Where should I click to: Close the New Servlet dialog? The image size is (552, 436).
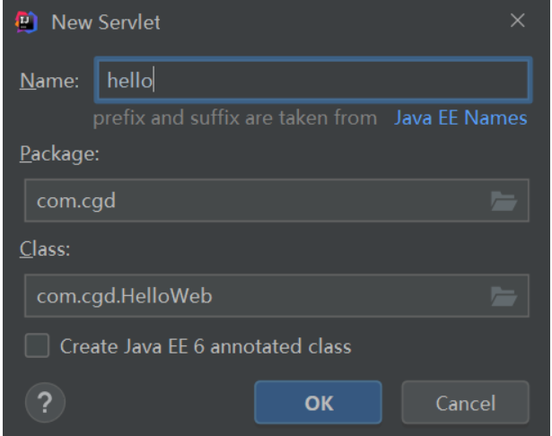tap(518, 22)
